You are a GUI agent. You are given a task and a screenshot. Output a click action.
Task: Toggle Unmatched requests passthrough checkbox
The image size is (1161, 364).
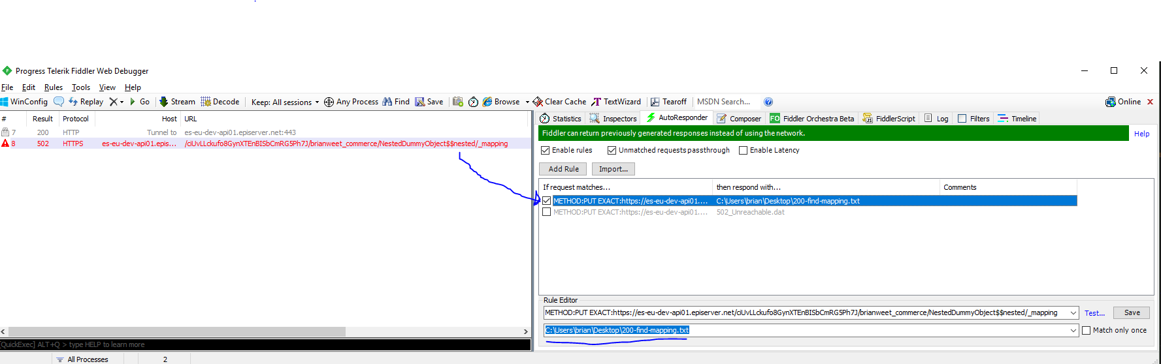coord(612,150)
